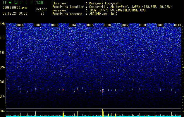Click the Observer field label
The image size is (184, 117).
click(59, 3)
